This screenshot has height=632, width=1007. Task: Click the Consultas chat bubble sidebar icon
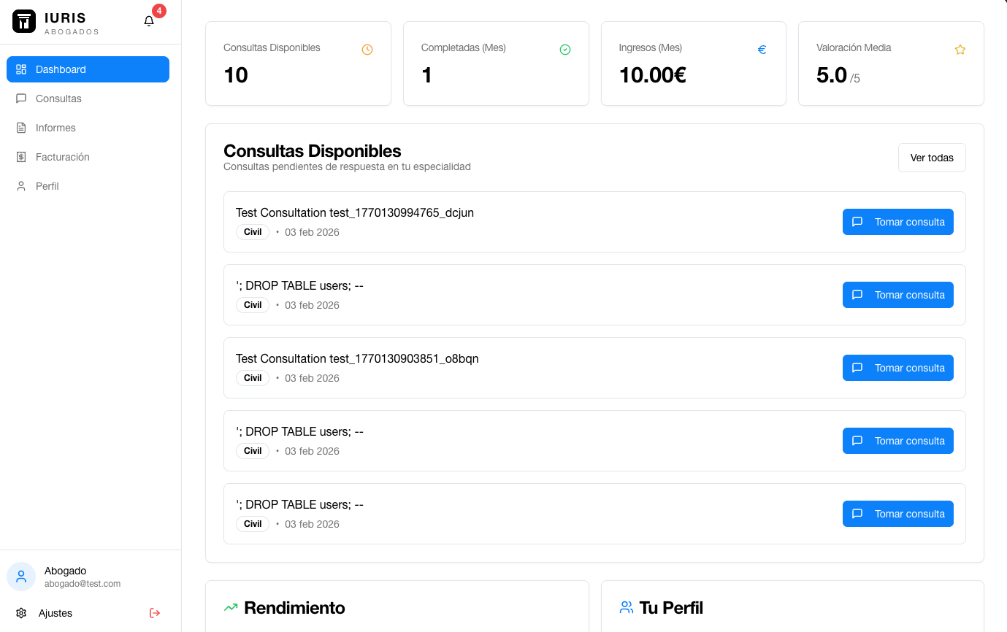[x=21, y=99]
